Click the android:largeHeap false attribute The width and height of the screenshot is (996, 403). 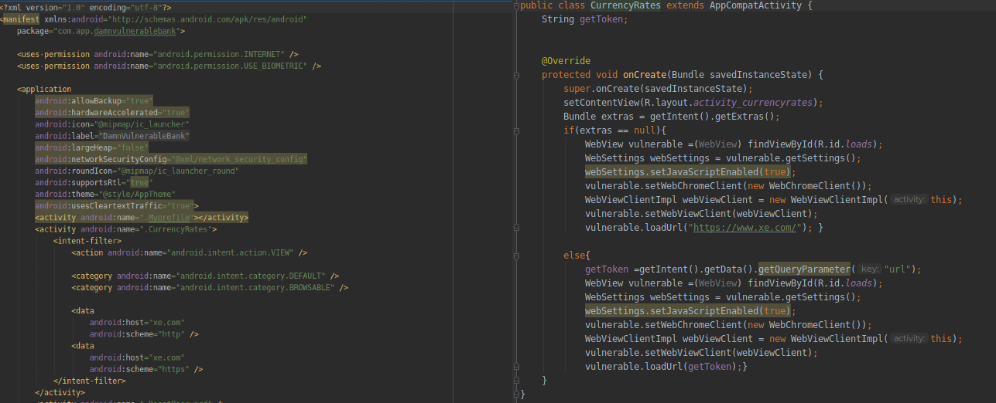(x=92, y=147)
